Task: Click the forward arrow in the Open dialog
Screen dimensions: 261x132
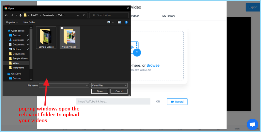Action: pos(12,15)
